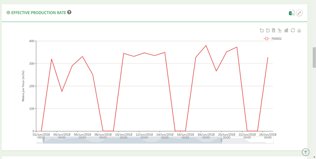Image resolution: width=316 pixels, height=159 pixels.
Task: Click the EFFECTIVE PRODUCTION RATE title
Action: click(x=38, y=13)
